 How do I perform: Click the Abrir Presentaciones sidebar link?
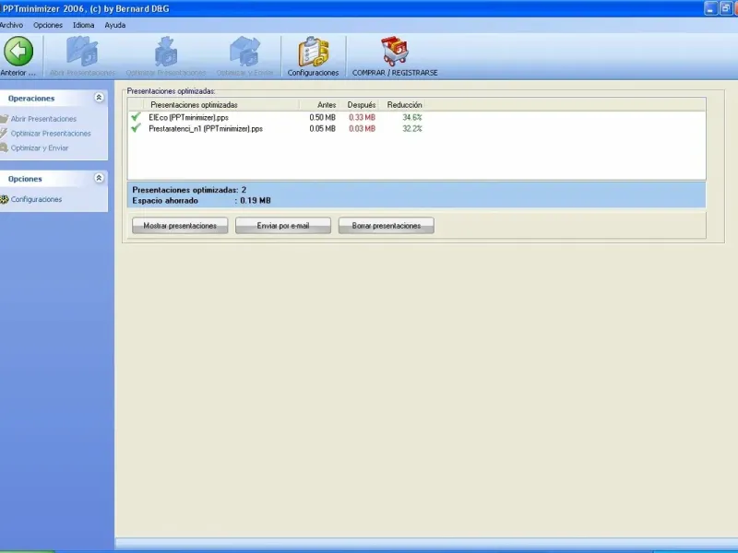(43, 119)
